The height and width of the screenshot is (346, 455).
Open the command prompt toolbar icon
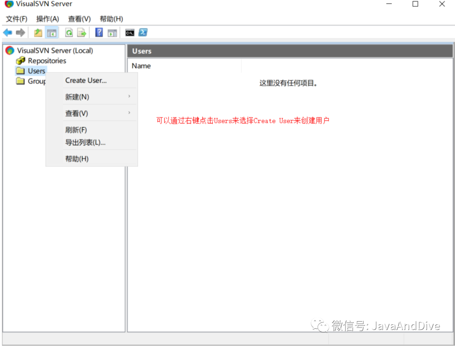point(130,32)
